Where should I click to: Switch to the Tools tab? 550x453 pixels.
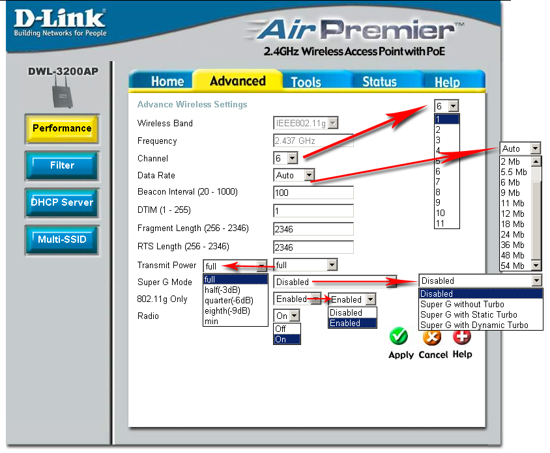[x=306, y=82]
